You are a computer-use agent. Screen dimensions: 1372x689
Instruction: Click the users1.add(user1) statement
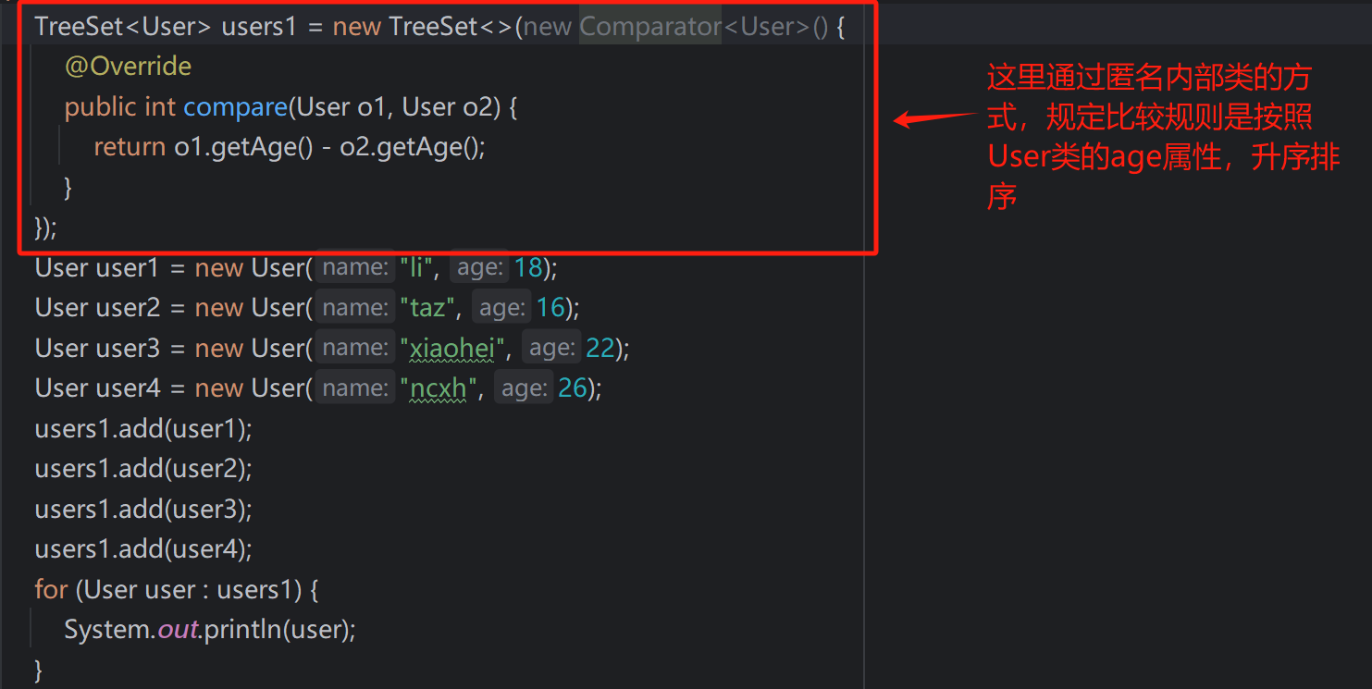(x=143, y=429)
